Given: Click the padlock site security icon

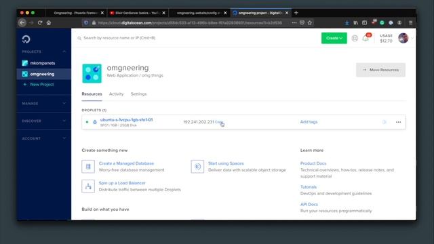Looking at the screenshot, I should [94, 22].
